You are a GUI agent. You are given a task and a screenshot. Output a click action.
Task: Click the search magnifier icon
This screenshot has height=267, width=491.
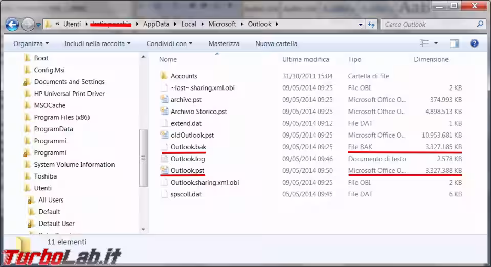(480, 24)
